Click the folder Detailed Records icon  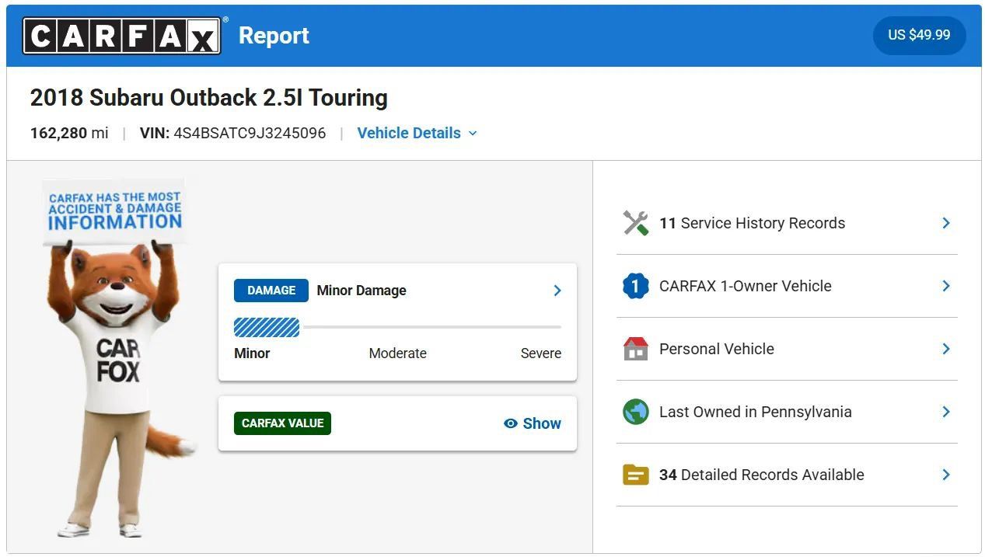tap(635, 475)
